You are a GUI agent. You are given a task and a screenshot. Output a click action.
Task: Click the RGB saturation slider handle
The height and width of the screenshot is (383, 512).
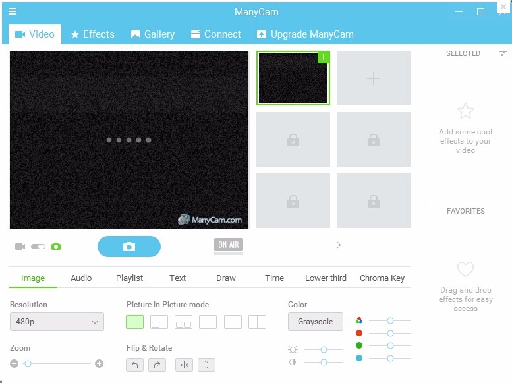coord(390,320)
